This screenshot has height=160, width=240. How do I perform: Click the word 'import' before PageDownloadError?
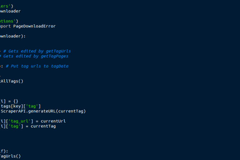click(5, 26)
